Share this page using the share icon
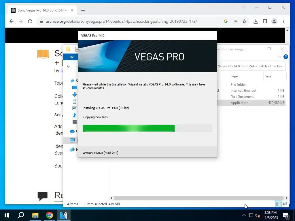Screen dimensions: 295x221 pos(235,21)
